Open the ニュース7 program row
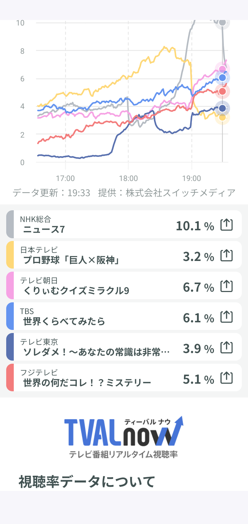This screenshot has height=524, width=248. (124, 224)
